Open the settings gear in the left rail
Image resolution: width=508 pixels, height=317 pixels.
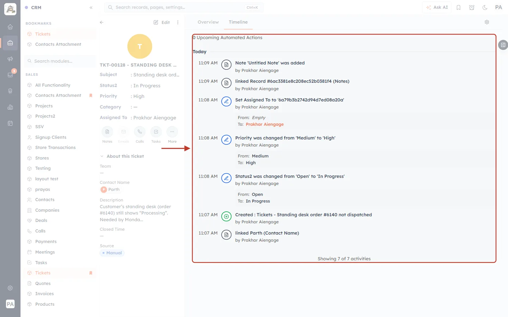[10, 288]
